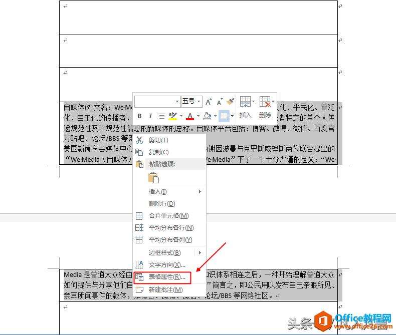Click the copy icon in context menu
The width and height of the screenshot is (396, 335).
click(x=139, y=152)
